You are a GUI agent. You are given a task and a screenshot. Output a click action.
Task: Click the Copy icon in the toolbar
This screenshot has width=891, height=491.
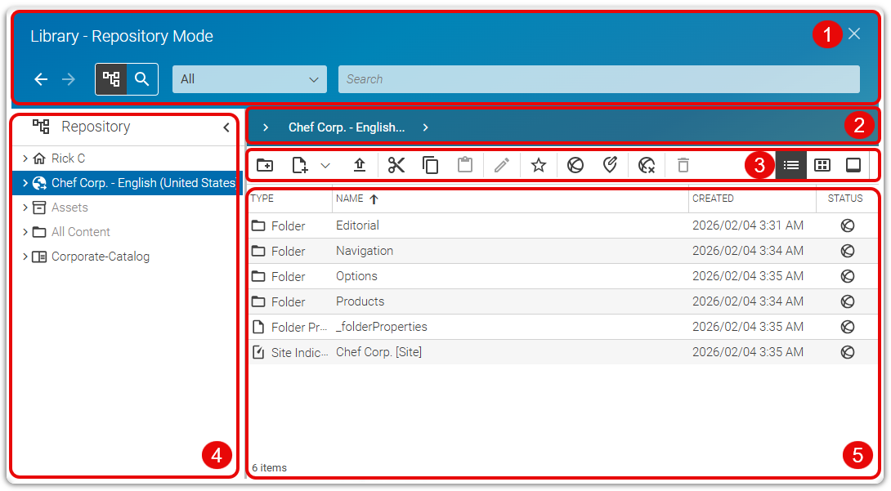click(x=431, y=165)
